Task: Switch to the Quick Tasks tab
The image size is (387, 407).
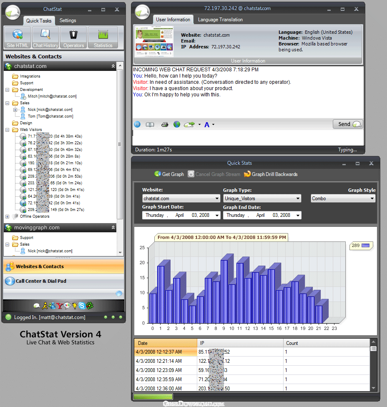Action: coord(39,21)
